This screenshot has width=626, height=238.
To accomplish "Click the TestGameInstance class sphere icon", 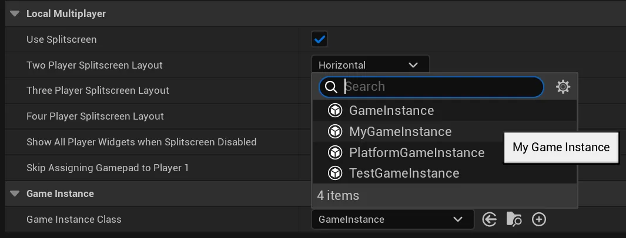I will [335, 173].
